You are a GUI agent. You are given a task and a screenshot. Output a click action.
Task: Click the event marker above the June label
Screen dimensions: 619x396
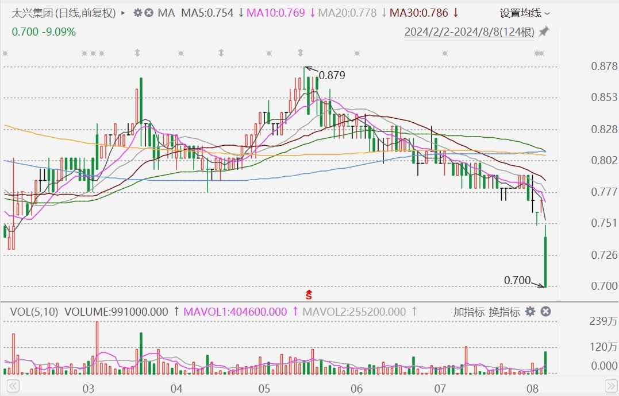click(x=356, y=53)
